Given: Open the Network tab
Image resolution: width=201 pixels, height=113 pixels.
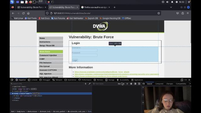Looking at the screenshot, I should click(x=57, y=80).
